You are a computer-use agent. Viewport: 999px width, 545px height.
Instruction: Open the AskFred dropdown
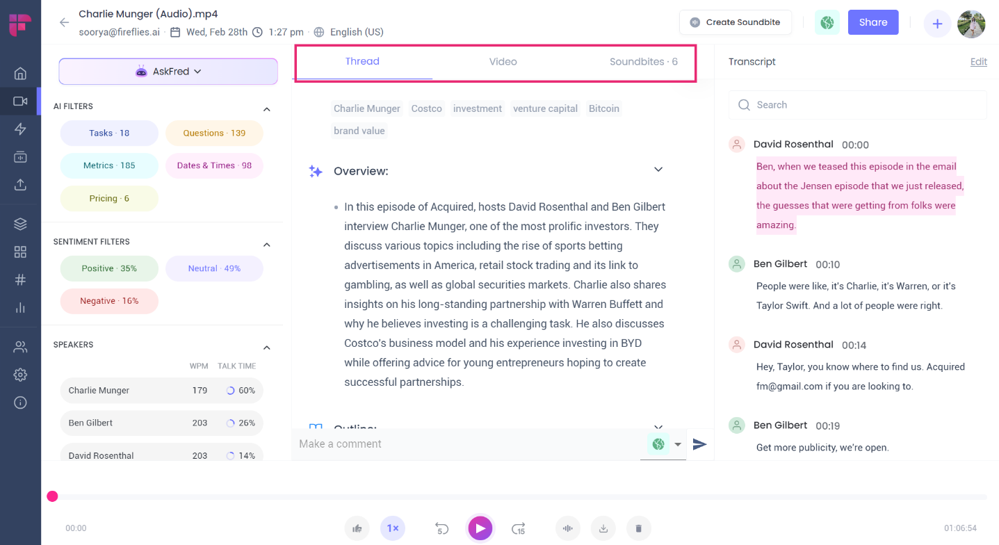(168, 72)
